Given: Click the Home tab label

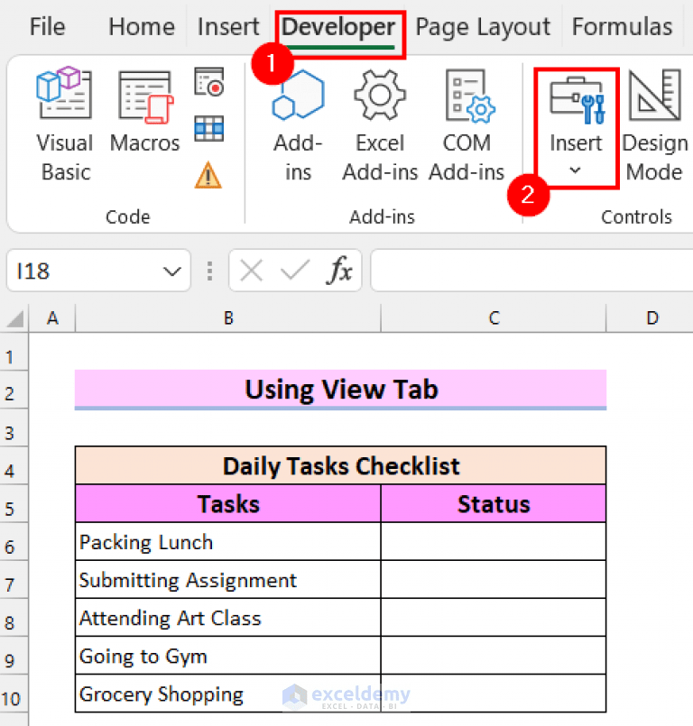Looking at the screenshot, I should click(x=141, y=26).
